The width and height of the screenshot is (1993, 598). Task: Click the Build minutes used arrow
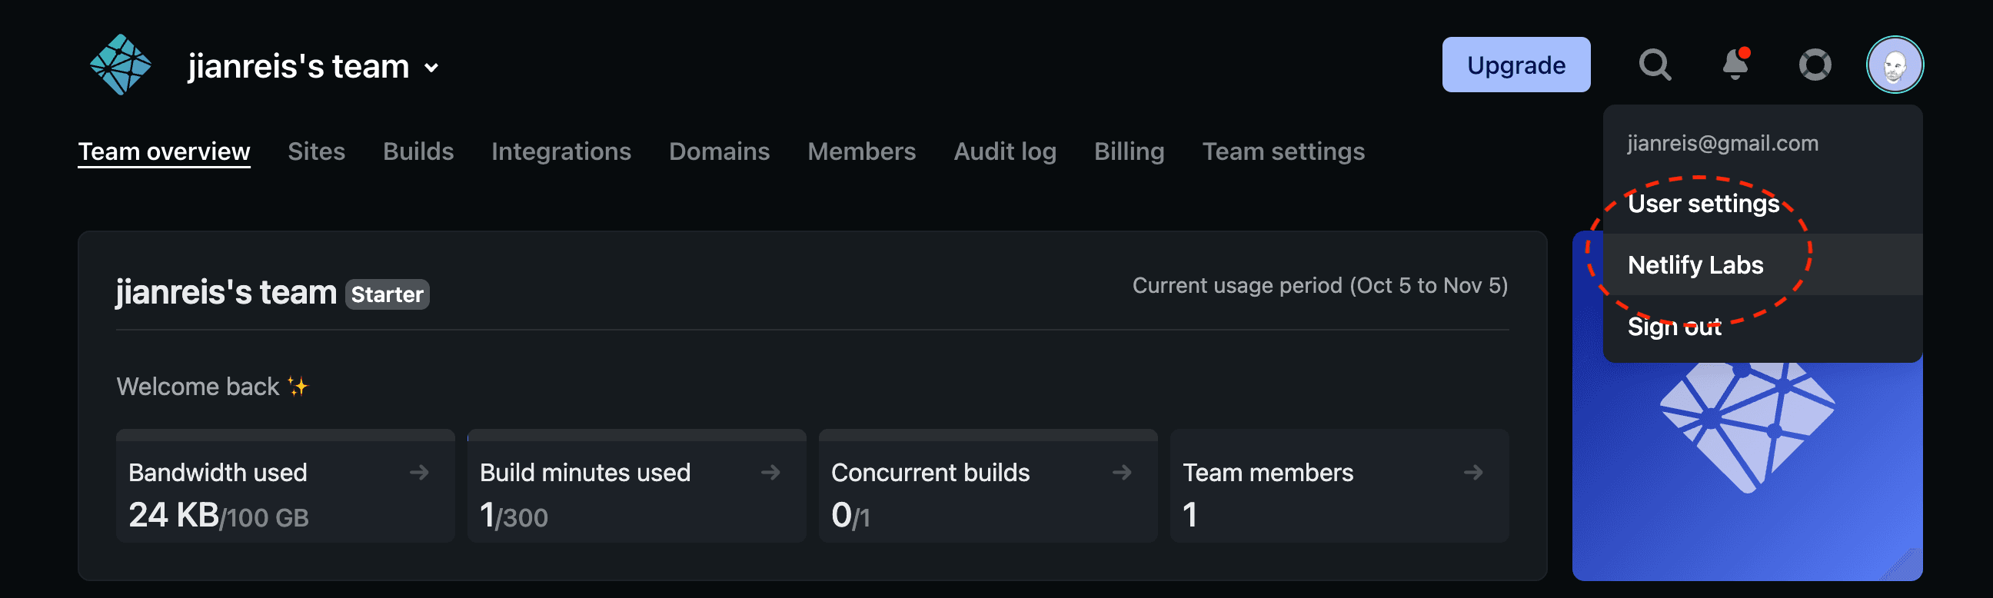[770, 472]
